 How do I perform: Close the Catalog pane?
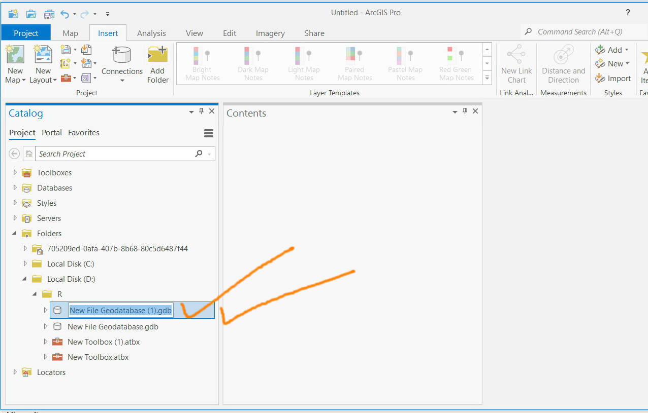tap(212, 111)
